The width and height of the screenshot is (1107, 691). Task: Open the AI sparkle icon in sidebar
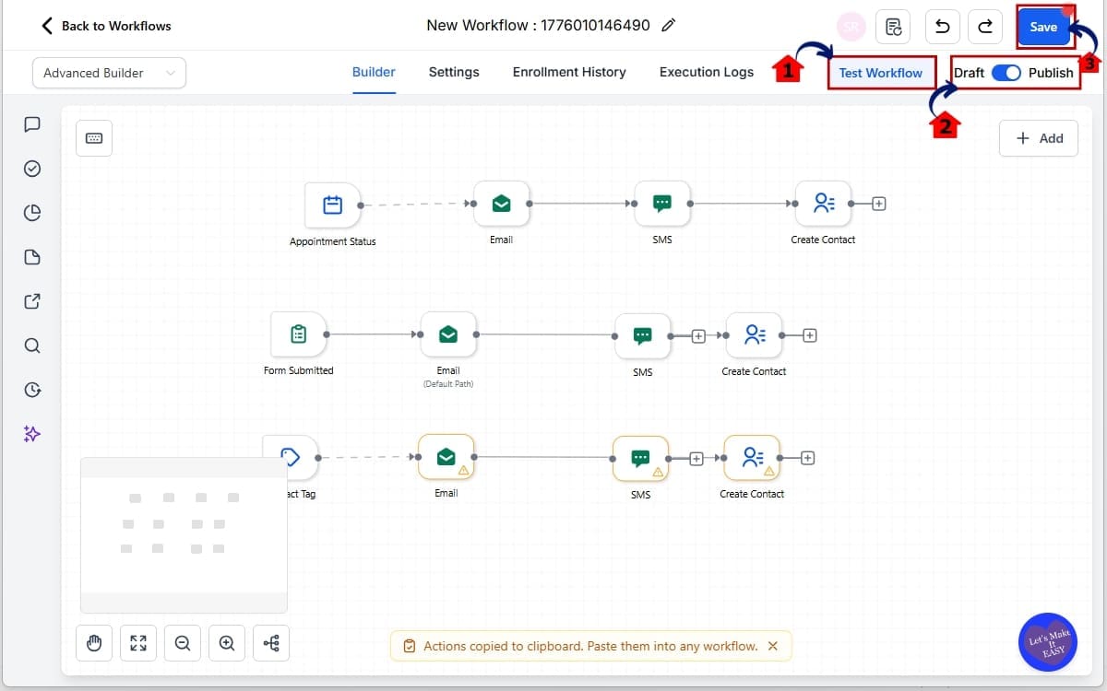pos(32,434)
